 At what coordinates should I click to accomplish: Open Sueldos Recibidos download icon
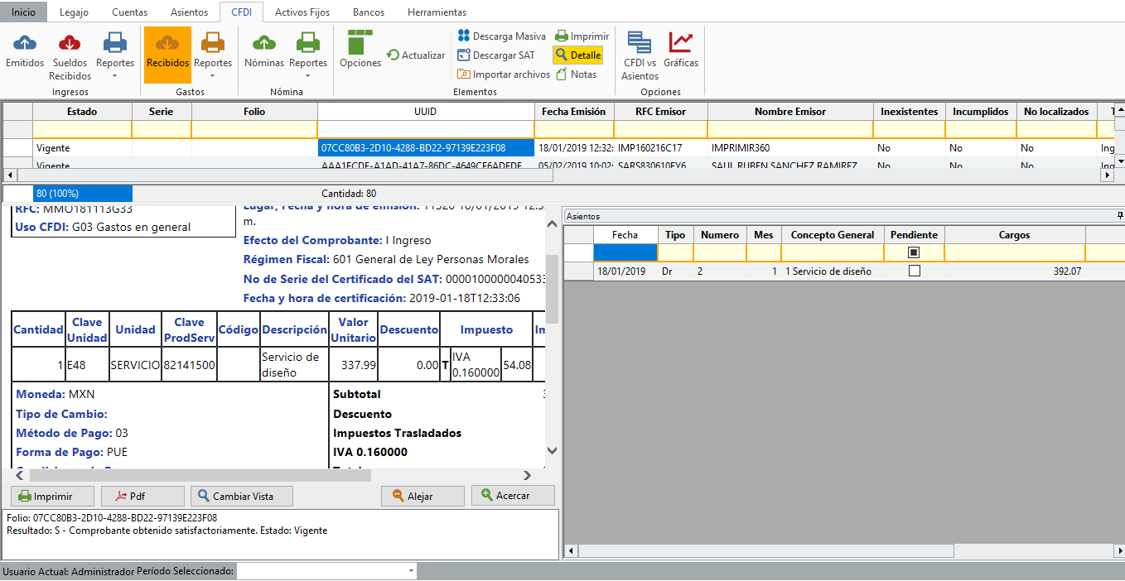[70, 43]
